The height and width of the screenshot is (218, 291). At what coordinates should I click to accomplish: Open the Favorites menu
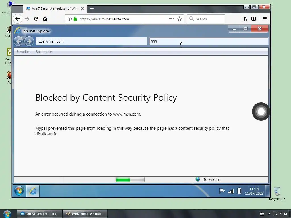coord(23,52)
